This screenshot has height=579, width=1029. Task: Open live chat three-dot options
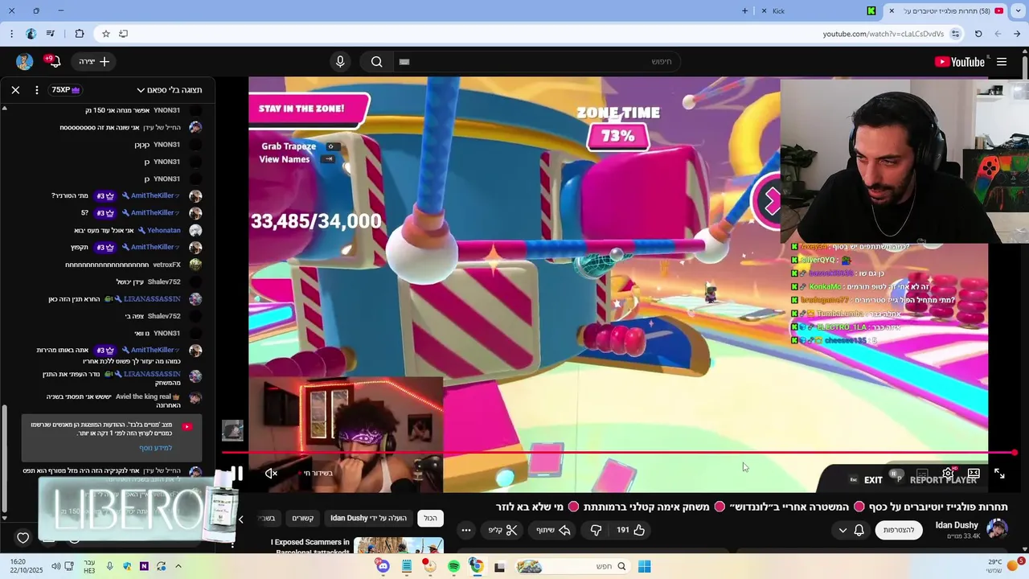[37, 90]
